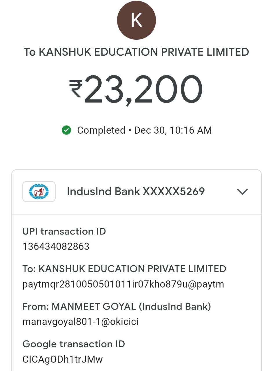
Task: Expand the IndusInd Bank account chevron
Action: pos(242,192)
